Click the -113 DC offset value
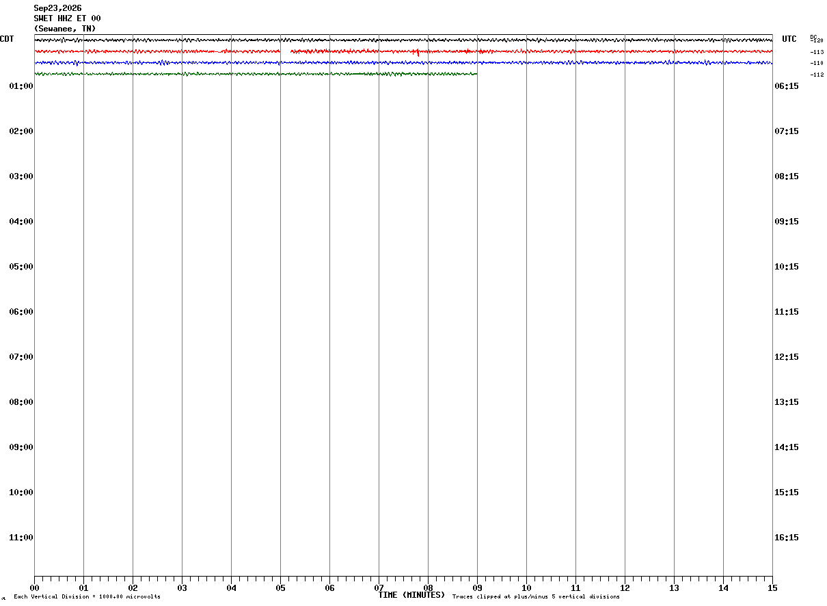This screenshot has width=827, height=606. 817,52
